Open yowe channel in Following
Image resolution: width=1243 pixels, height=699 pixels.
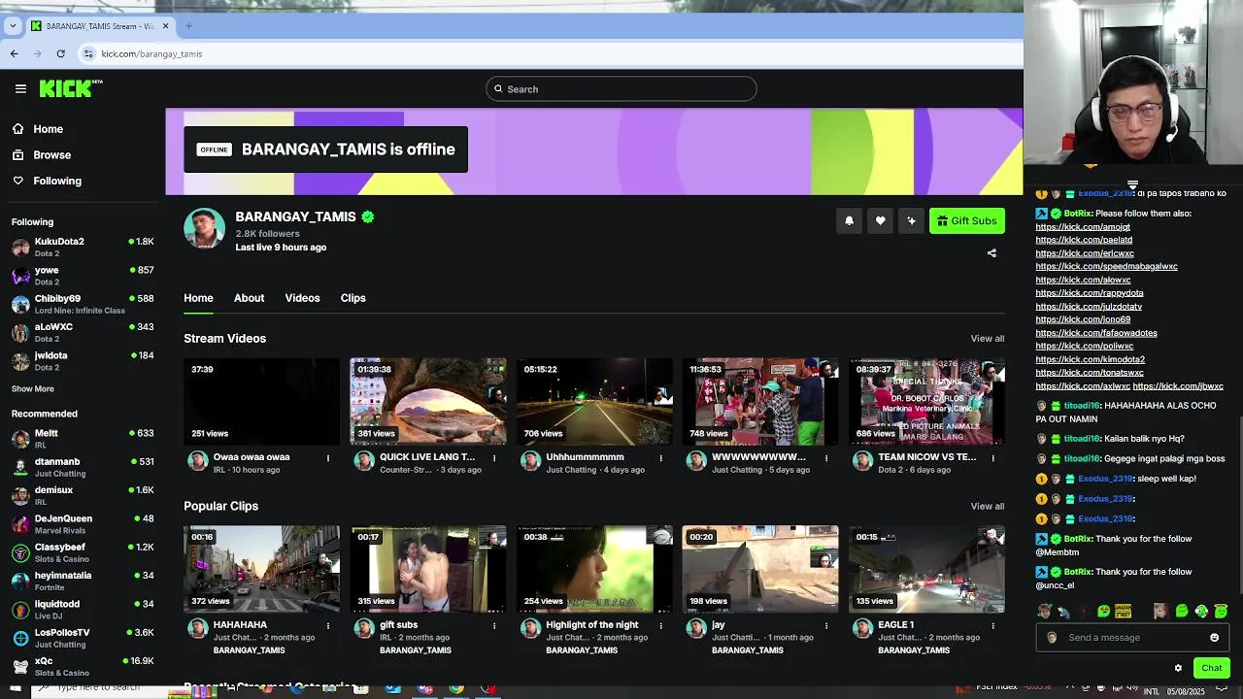(83, 276)
